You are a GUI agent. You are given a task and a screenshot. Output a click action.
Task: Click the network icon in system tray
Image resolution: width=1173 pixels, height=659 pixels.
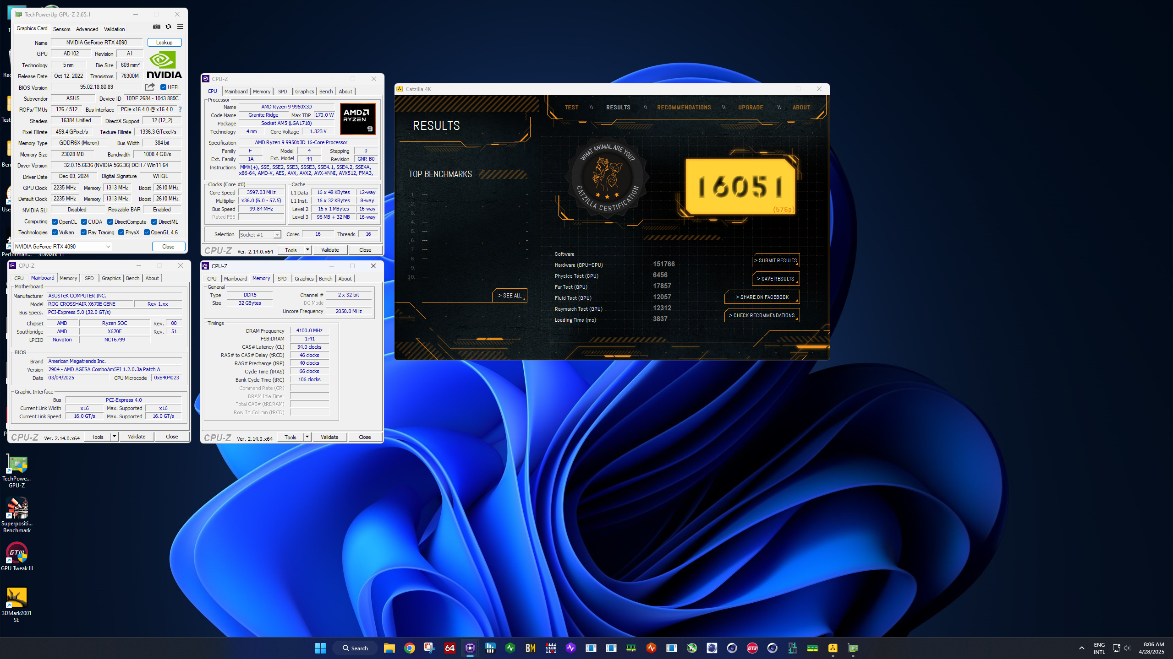point(1116,648)
